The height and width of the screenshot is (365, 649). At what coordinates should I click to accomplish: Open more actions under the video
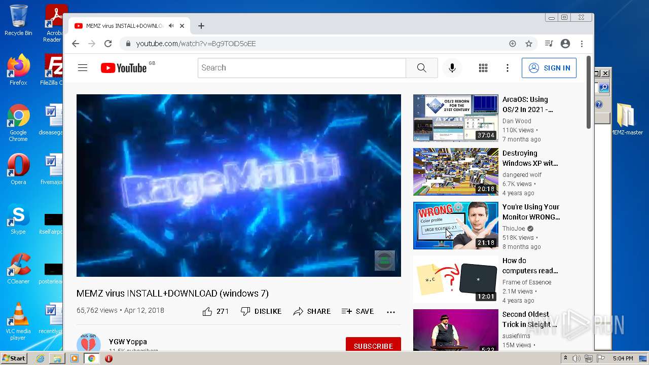391,312
